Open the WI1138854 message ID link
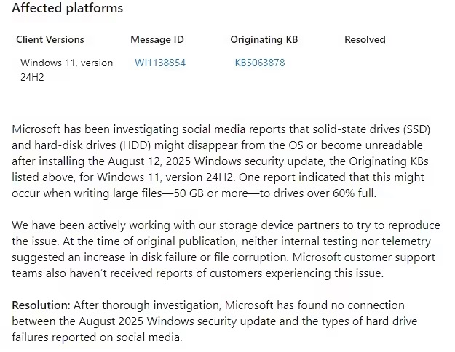The height and width of the screenshot is (352, 455). coord(160,63)
